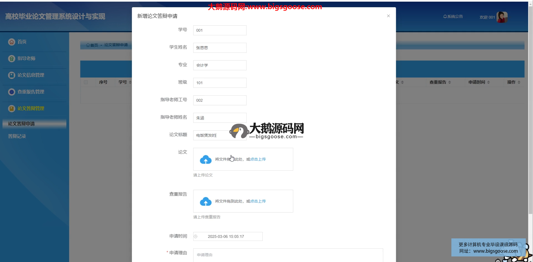Click the clock icon in 申请时间 field
Viewport: 533px width, 262px height.
click(195, 236)
